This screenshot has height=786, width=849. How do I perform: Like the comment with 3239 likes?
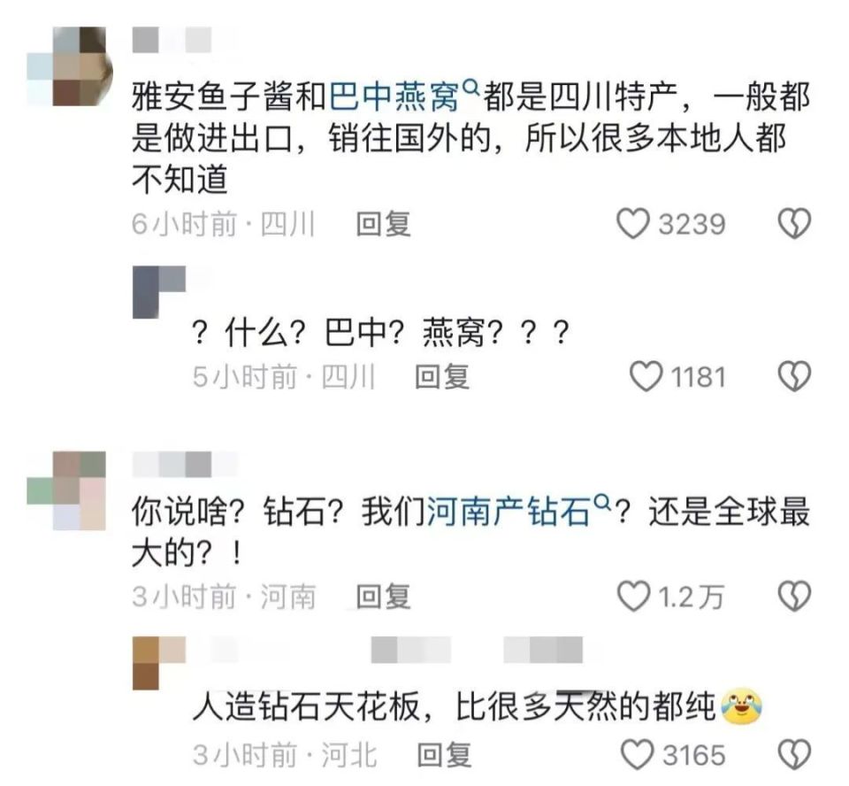click(x=633, y=223)
